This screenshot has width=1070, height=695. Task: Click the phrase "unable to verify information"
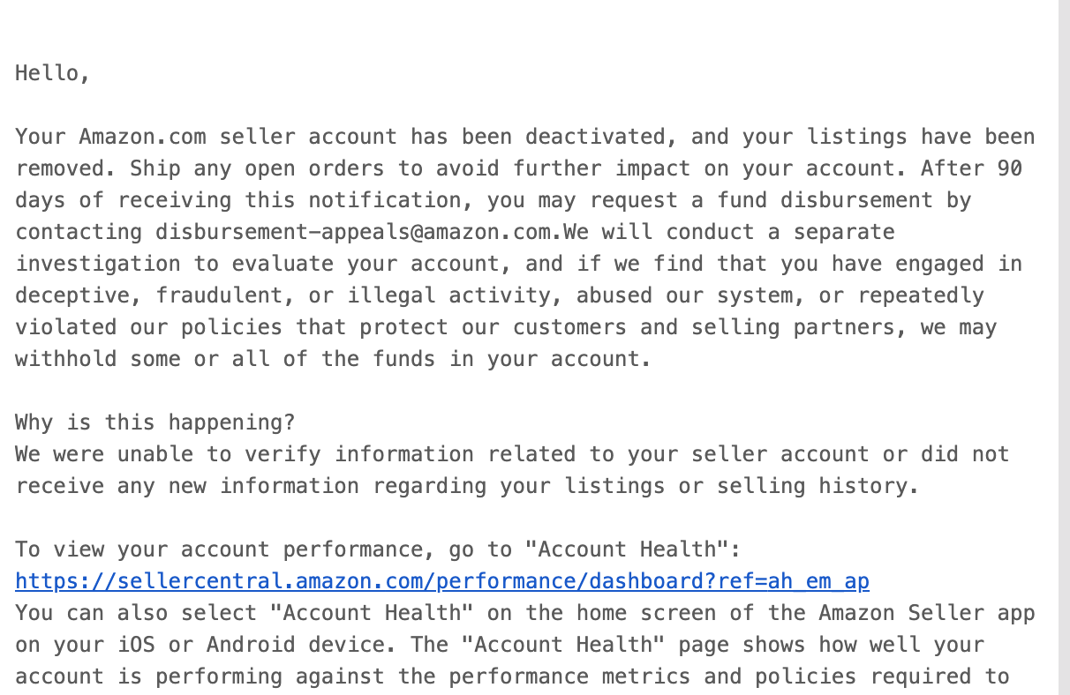pos(296,454)
